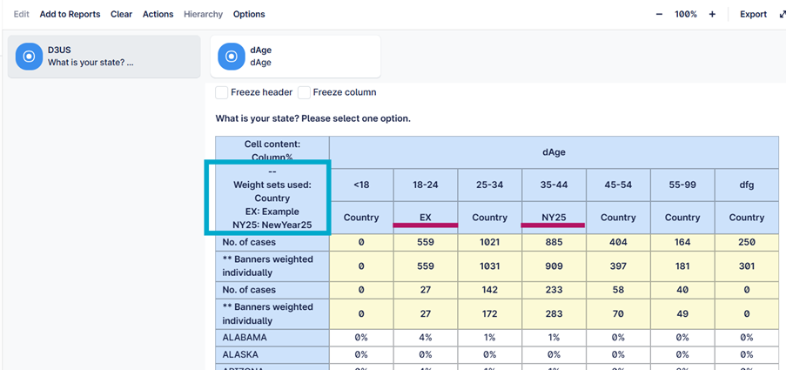Open the Hierarchy menu
The image size is (786, 370).
(203, 14)
